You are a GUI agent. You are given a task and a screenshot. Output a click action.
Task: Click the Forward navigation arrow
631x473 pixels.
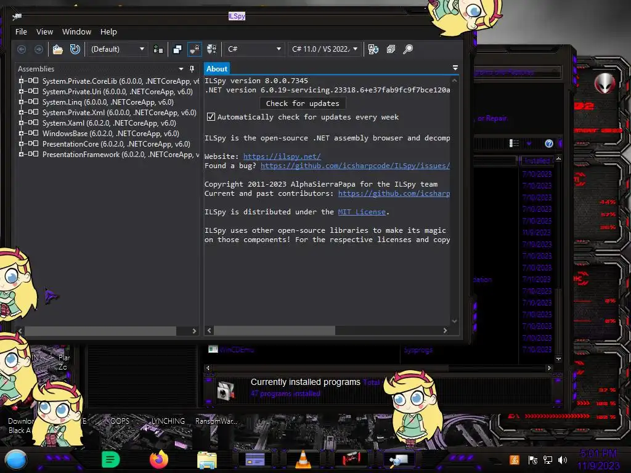(x=39, y=49)
